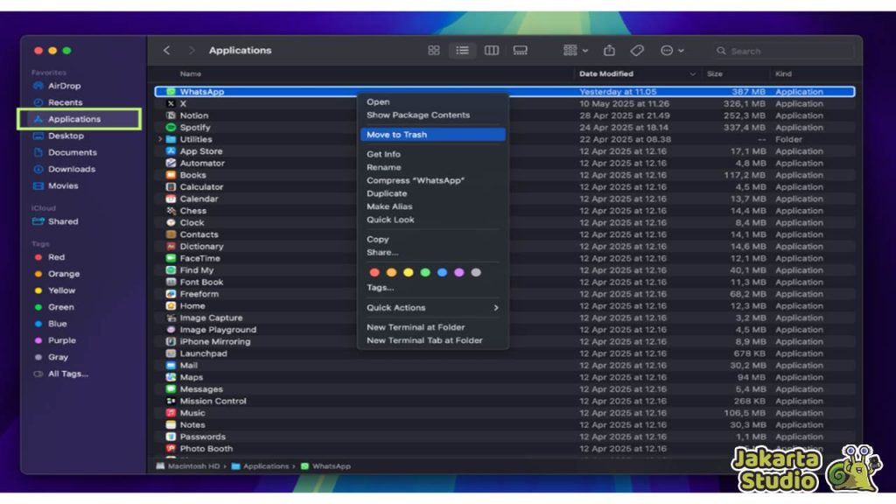Viewport: 896px width, 504px height.
Task: Sort by the Name column header
Action: pyautogui.click(x=190, y=73)
